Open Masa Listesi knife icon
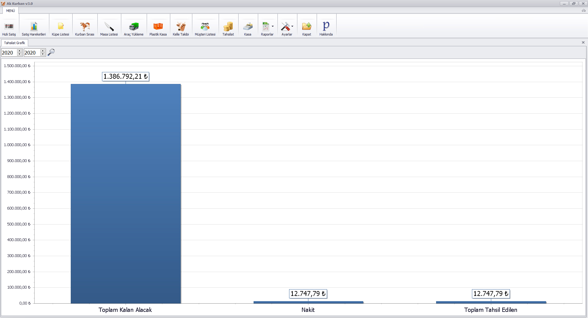This screenshot has width=588, height=318. (109, 27)
